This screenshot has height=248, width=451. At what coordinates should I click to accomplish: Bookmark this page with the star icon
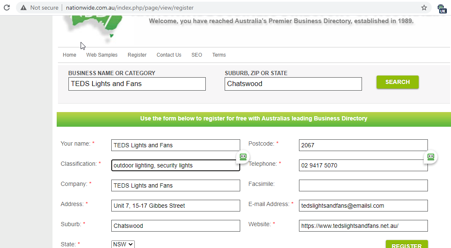424,8
